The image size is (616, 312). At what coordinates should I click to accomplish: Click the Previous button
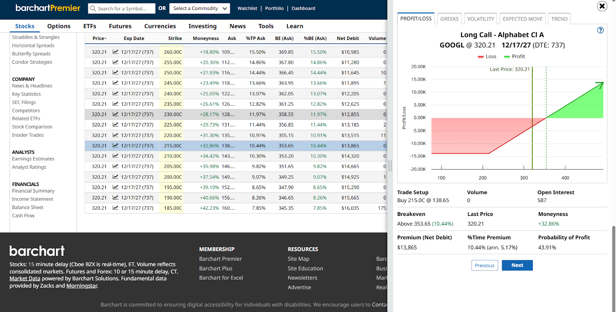tap(484, 266)
